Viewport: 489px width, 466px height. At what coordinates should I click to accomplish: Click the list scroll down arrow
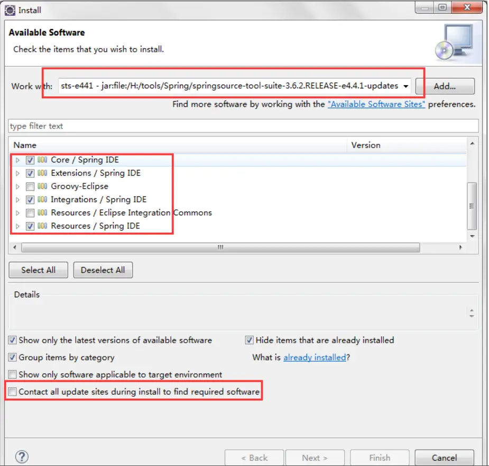472,236
